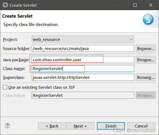Click the active Class name field with RegisterServlet
The width and height of the screenshot is (159, 135).
(x=83, y=68)
